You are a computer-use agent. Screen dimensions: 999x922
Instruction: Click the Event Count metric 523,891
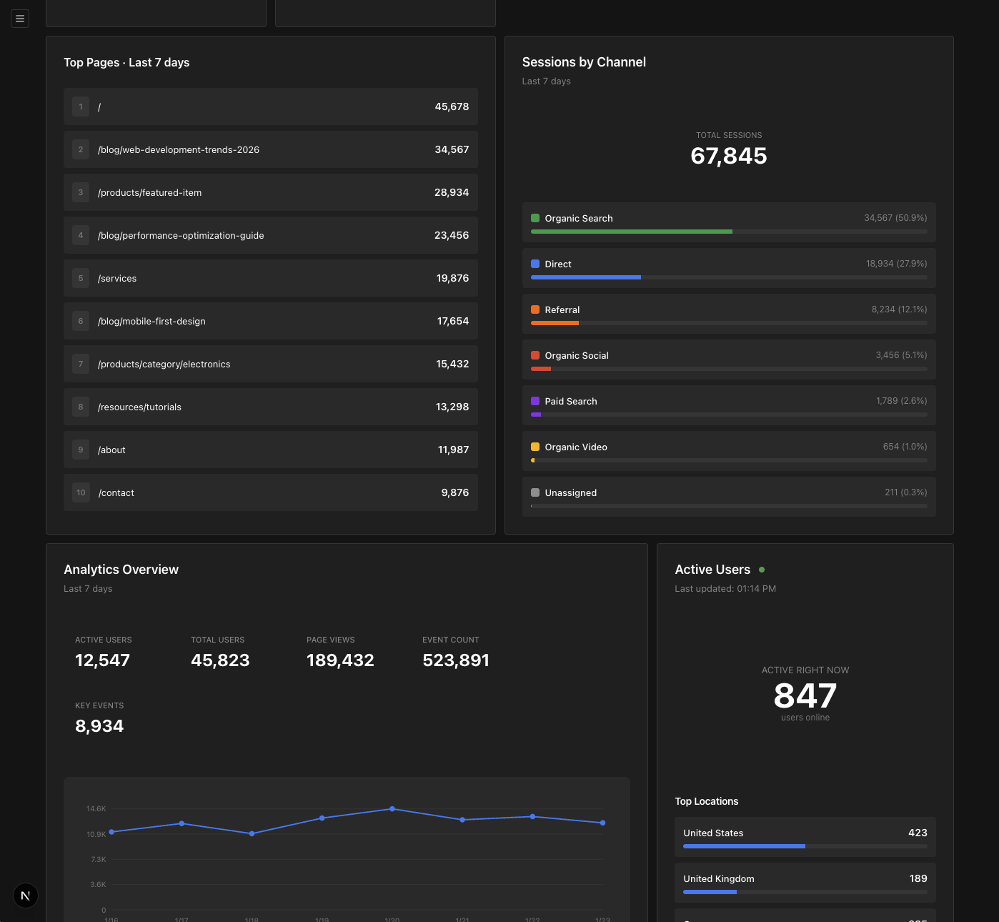pos(456,660)
